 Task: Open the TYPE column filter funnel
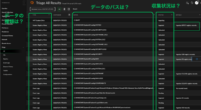pos(49,15)
